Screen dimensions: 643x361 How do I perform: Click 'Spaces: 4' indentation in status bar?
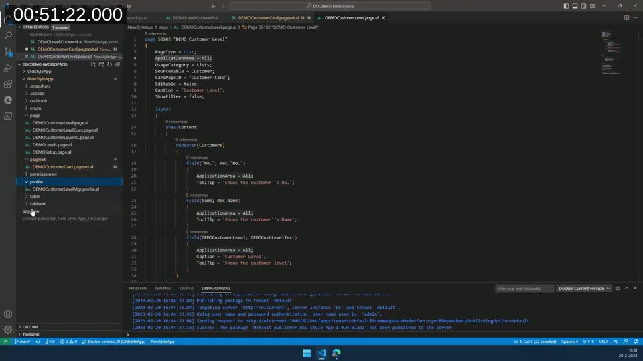tap(569, 342)
